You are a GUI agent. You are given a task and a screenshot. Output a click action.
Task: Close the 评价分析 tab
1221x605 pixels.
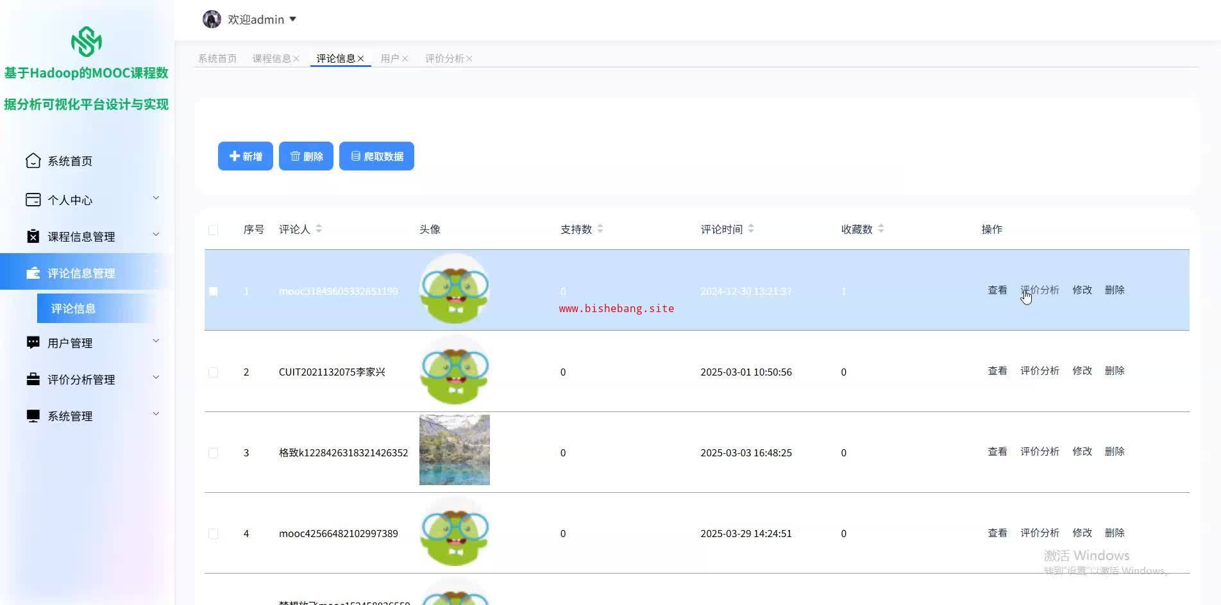[469, 59]
